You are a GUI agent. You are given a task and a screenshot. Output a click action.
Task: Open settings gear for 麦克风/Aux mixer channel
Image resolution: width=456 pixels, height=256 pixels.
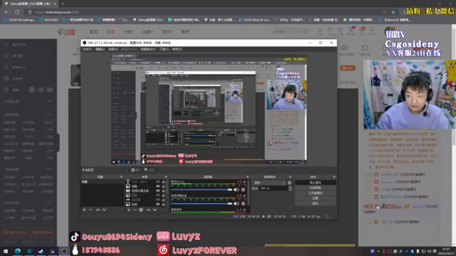(x=243, y=189)
